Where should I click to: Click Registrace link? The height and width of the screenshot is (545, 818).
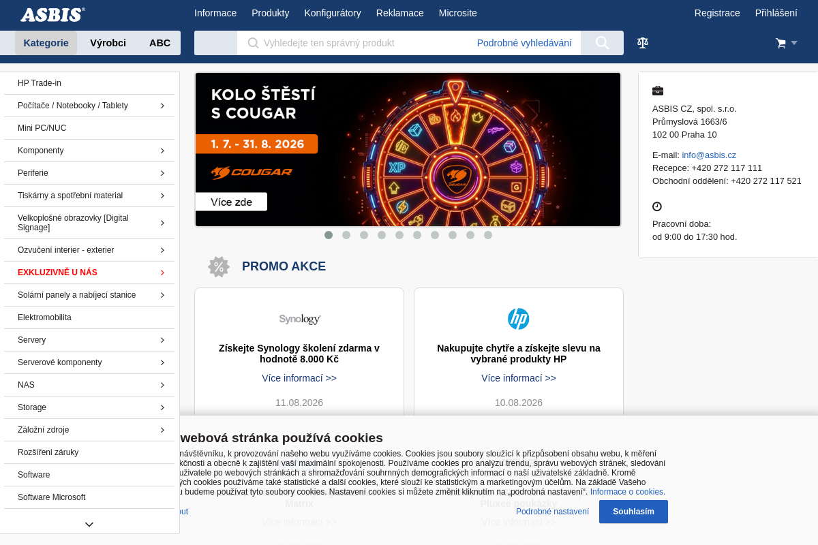717,13
